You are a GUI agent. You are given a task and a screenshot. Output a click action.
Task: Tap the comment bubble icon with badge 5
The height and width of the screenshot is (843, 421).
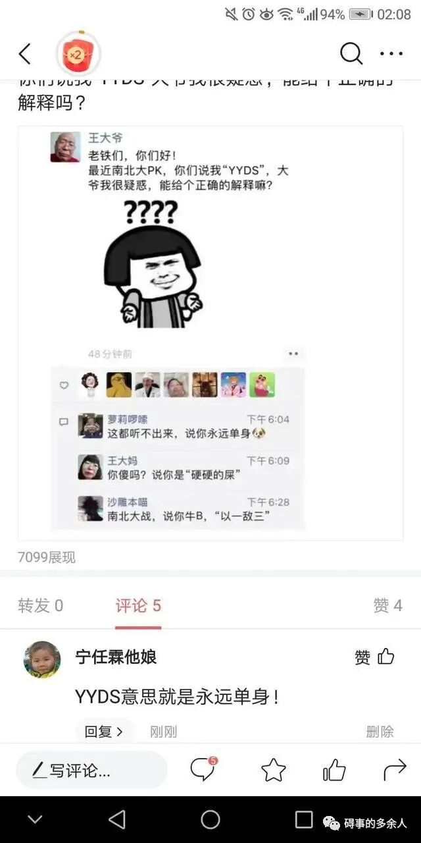[203, 769]
